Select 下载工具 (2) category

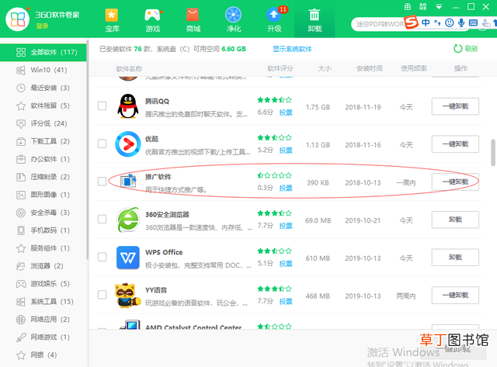point(43,141)
